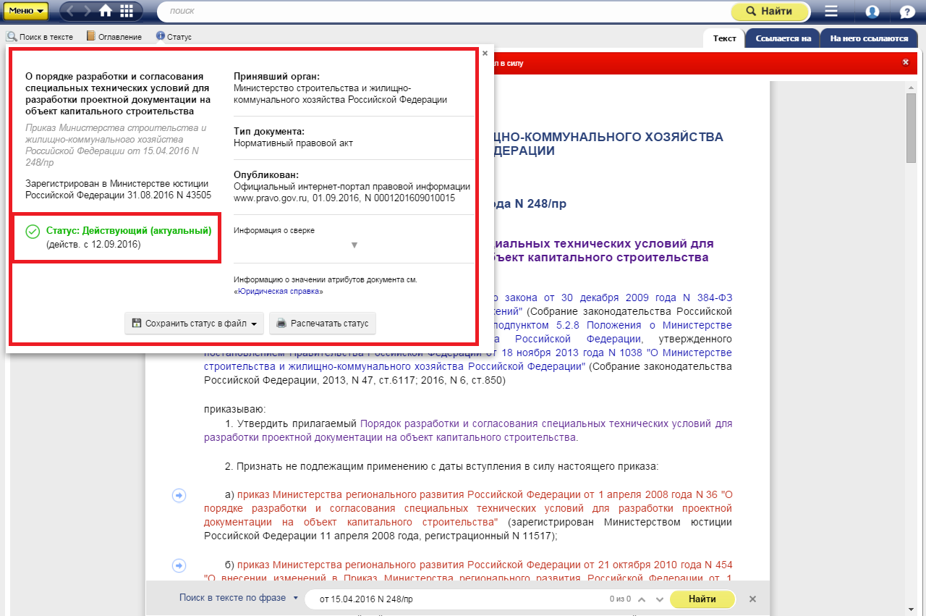
Task: Open the grid apps icon
Action: click(127, 11)
